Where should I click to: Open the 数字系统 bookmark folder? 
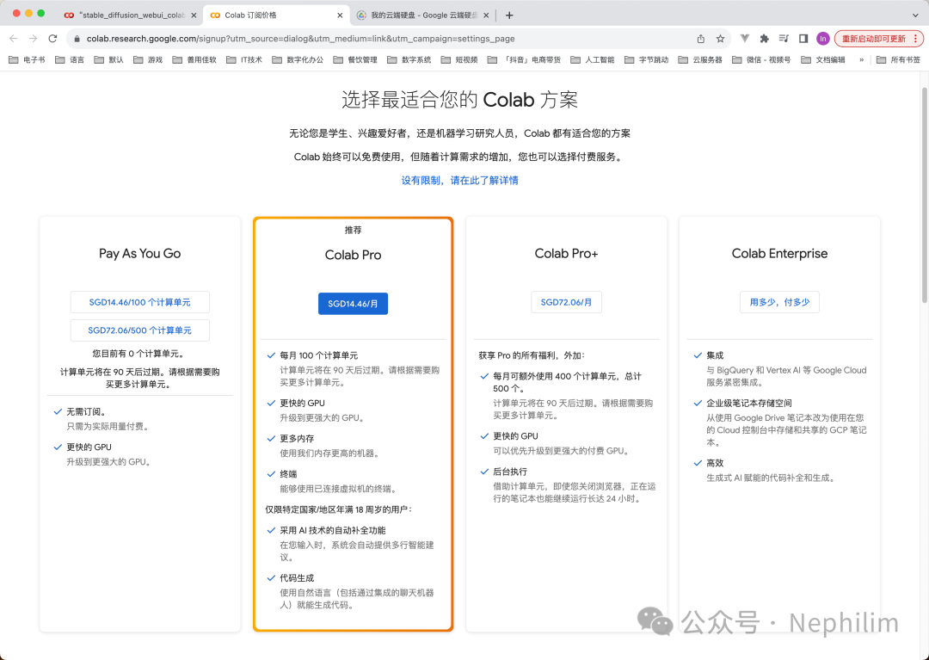tap(409, 60)
